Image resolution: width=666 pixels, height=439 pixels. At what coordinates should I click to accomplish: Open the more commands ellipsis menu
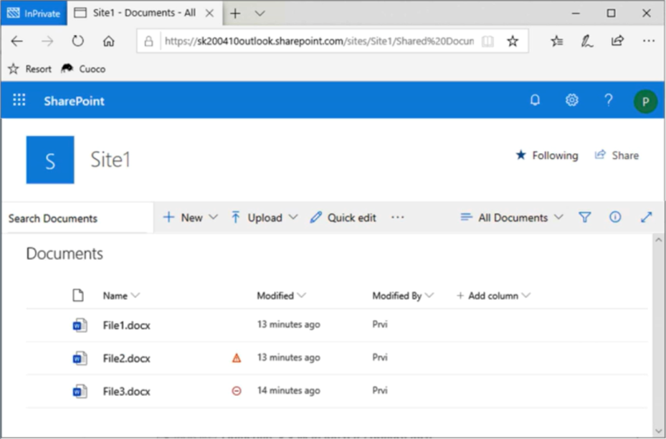(x=398, y=218)
